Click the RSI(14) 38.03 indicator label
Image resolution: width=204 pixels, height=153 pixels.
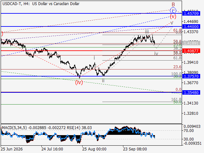click(79, 128)
